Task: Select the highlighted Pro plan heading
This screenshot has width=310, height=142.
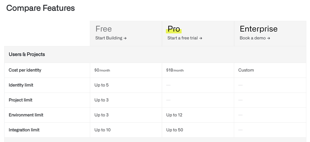Action: coord(174,29)
